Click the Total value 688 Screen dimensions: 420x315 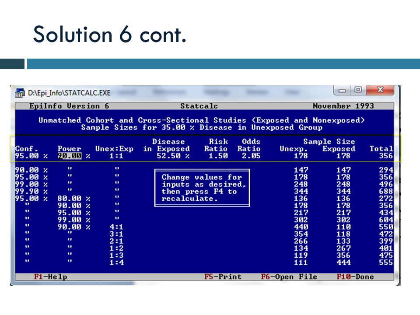click(386, 192)
